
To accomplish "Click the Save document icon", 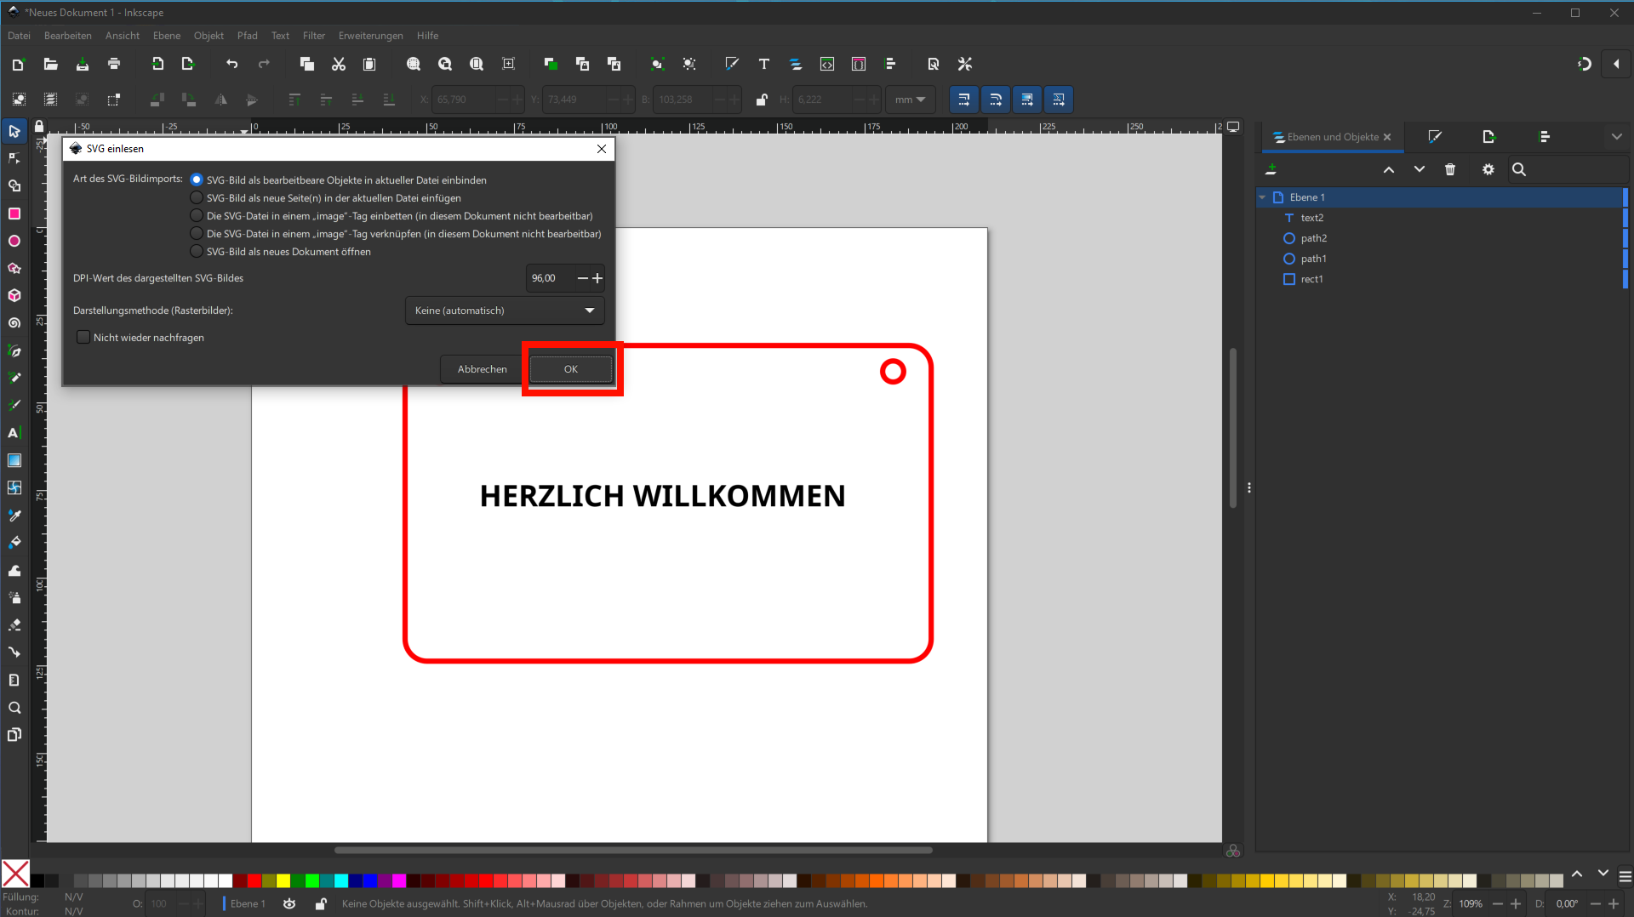I will point(83,64).
